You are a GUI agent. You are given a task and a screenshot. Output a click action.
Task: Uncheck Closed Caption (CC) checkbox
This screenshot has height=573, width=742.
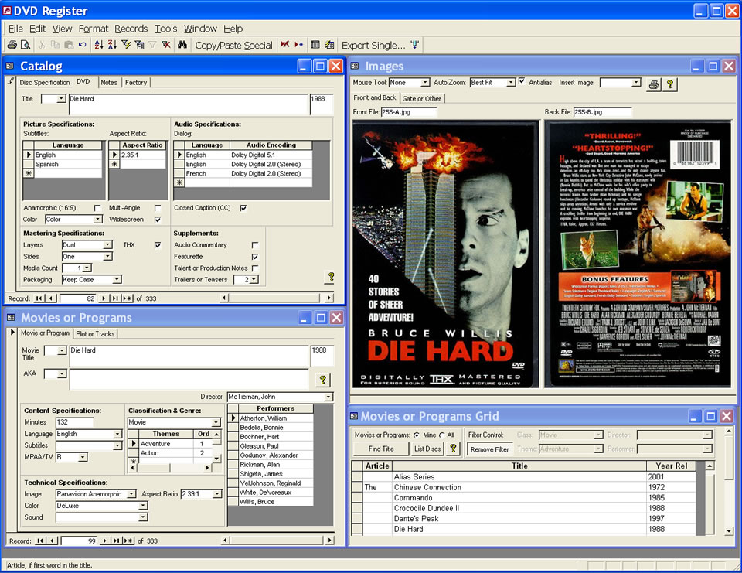(243, 208)
